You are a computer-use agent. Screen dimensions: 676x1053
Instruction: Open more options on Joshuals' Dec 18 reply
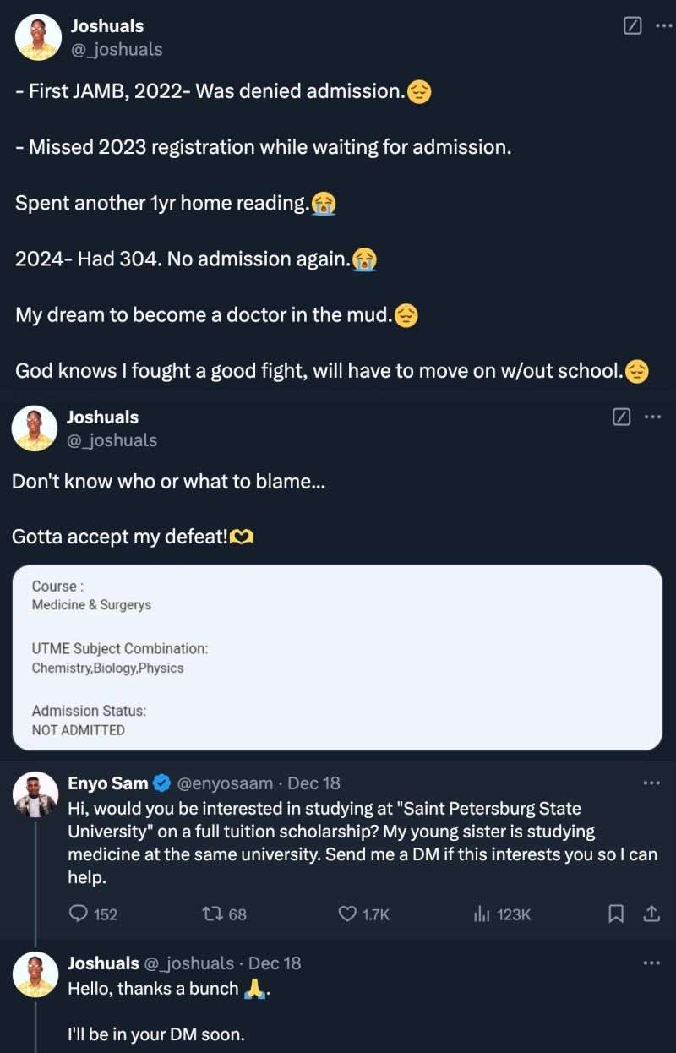click(x=651, y=963)
